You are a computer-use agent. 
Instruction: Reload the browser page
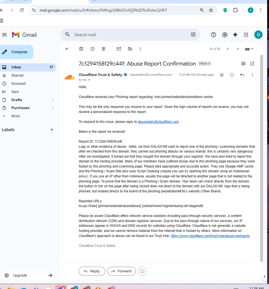pyautogui.click(x=22, y=10)
